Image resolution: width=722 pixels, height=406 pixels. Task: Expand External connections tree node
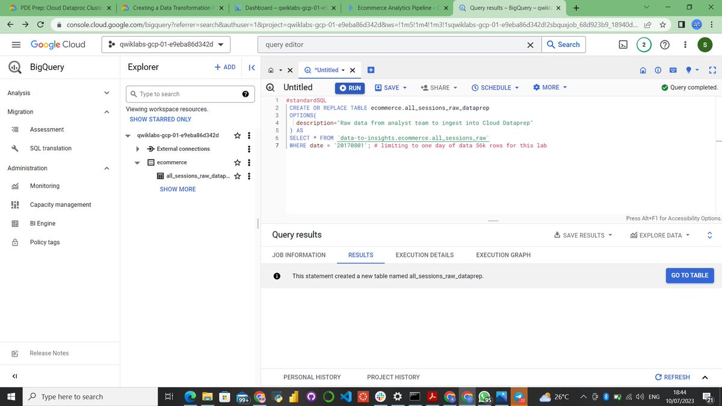click(x=138, y=149)
